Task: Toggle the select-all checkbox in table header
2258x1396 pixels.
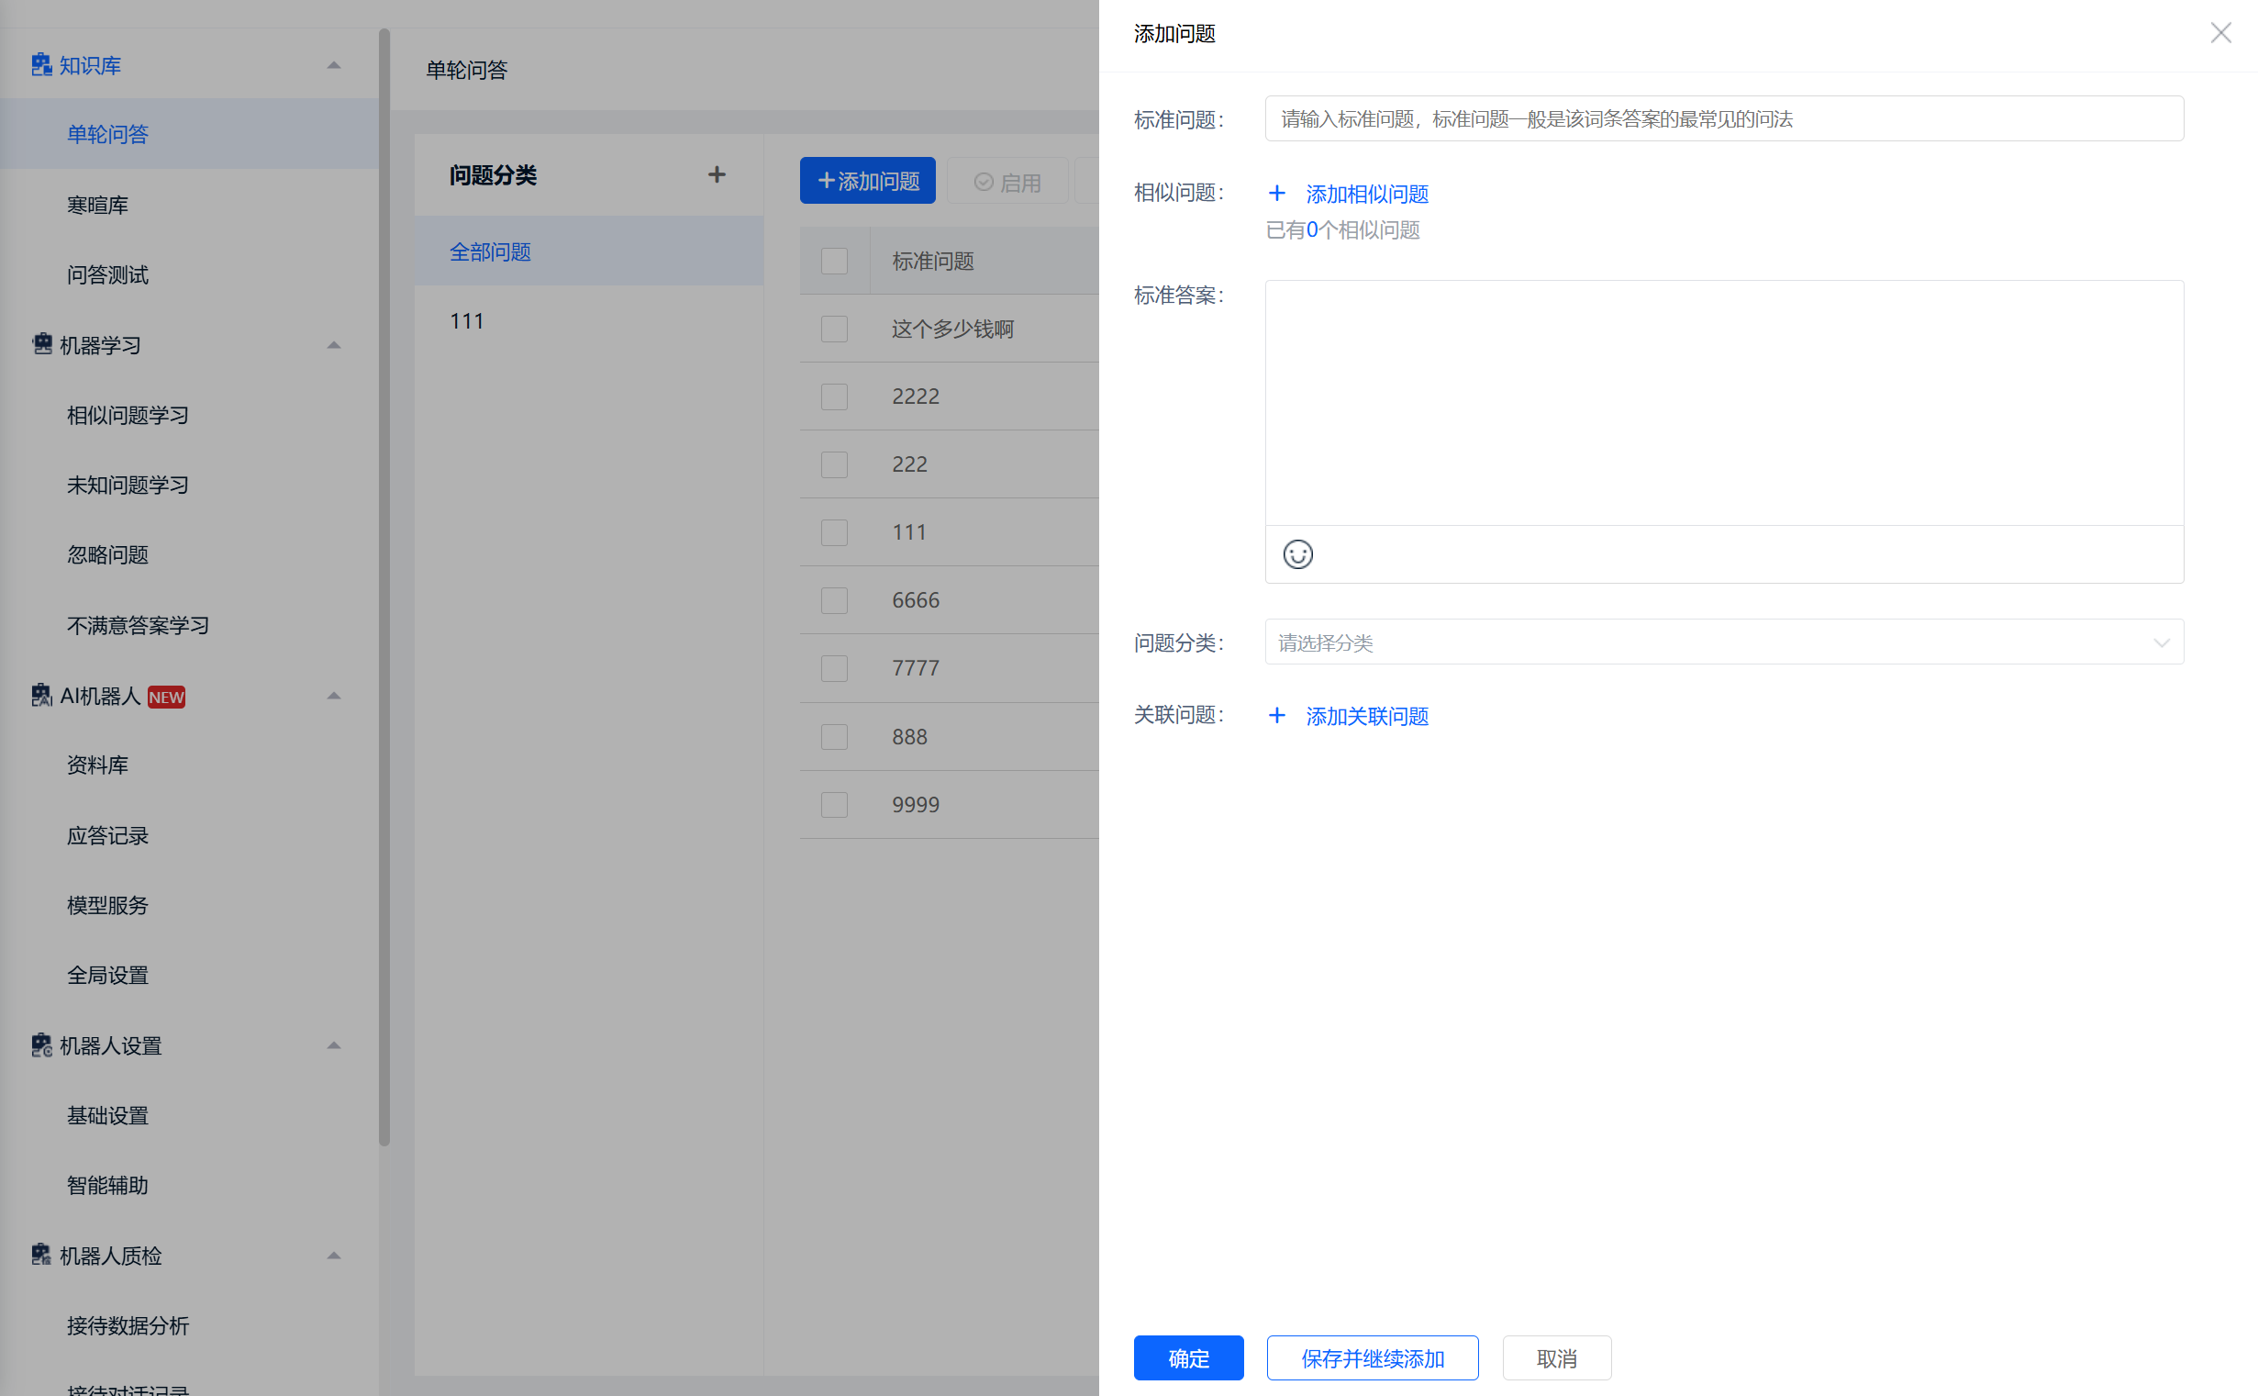Action: point(834,262)
